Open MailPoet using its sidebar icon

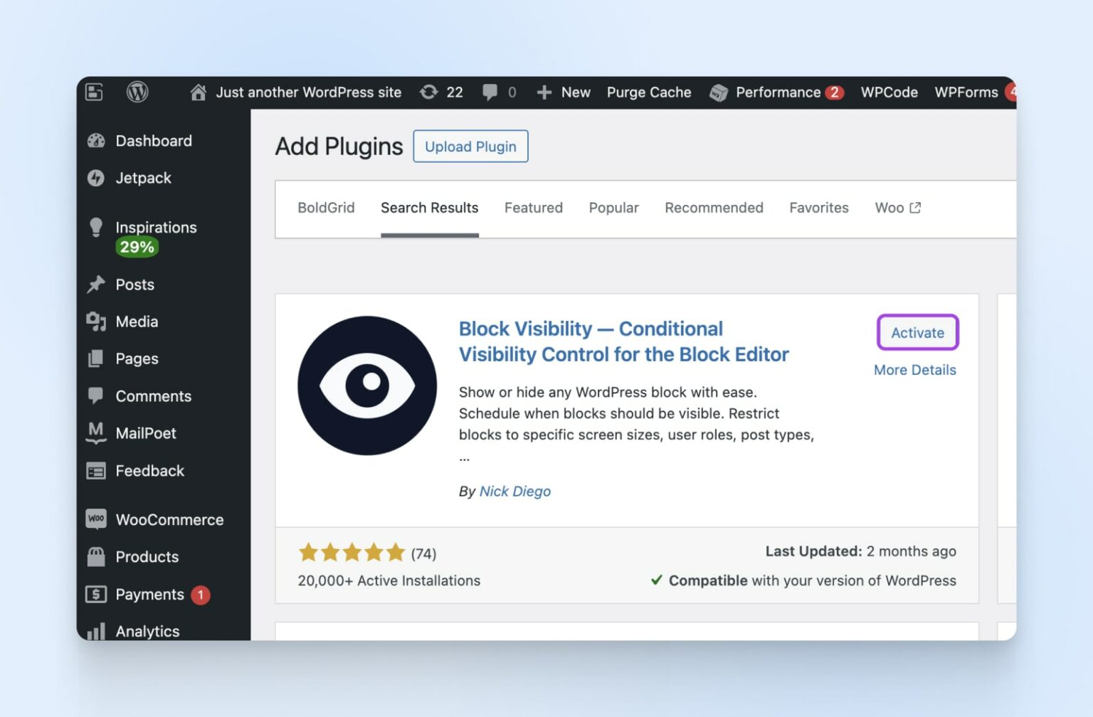[x=95, y=432]
